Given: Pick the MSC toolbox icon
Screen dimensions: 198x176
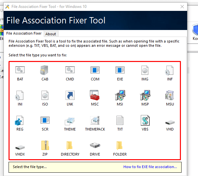Looking at the screenshot, I should [x=95, y=95].
